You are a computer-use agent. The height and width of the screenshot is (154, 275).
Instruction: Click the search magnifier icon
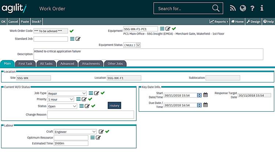pos(216,8)
